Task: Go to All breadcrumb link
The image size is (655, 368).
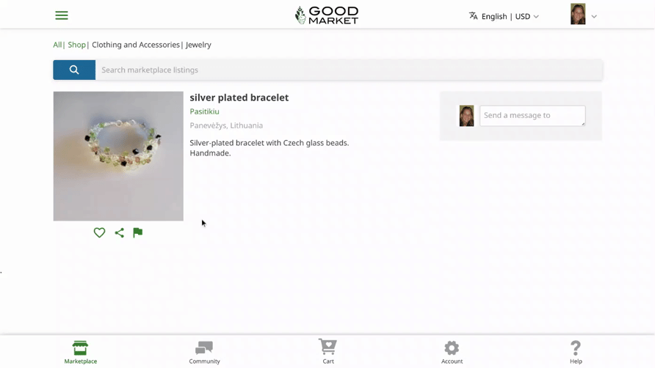Action: tap(57, 45)
